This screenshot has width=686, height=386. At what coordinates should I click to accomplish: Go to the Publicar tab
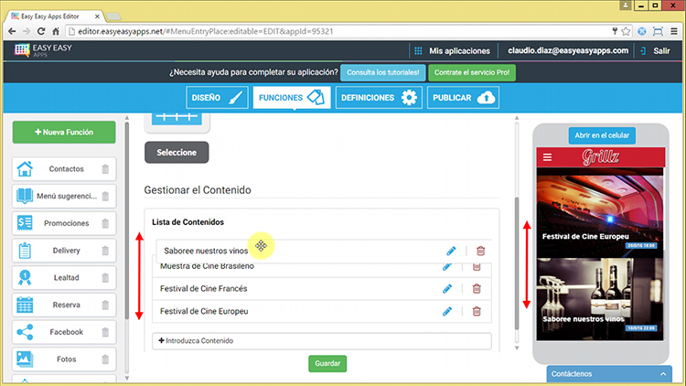tap(462, 98)
